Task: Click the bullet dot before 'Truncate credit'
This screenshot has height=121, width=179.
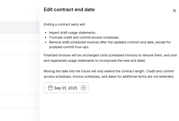Action: coord(46,37)
